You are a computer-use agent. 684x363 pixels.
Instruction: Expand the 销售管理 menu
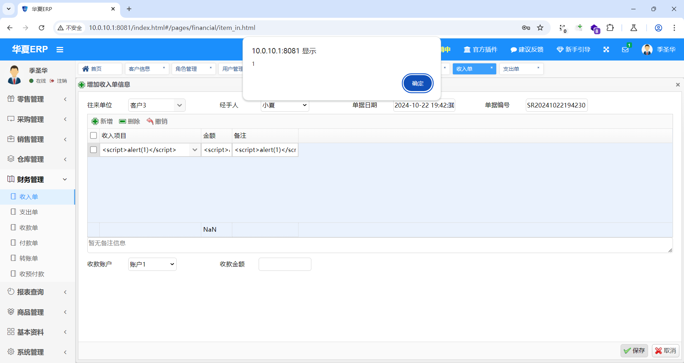click(37, 139)
